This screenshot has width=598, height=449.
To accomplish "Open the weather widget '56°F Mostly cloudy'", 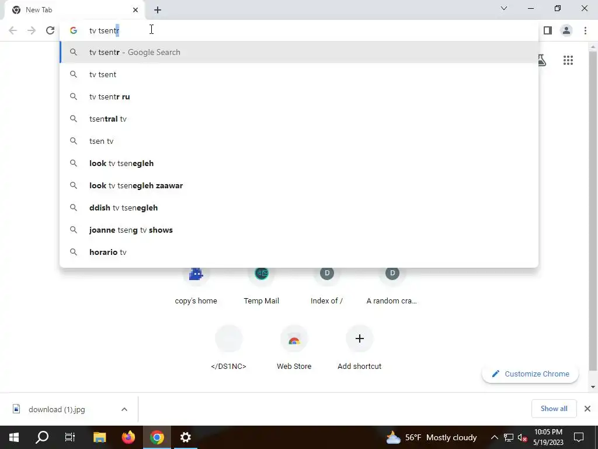I will (432, 437).
